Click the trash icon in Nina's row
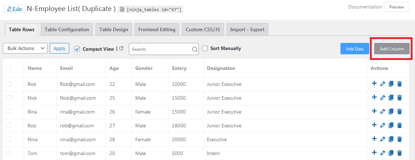The image size is (415, 160). coord(399,139)
